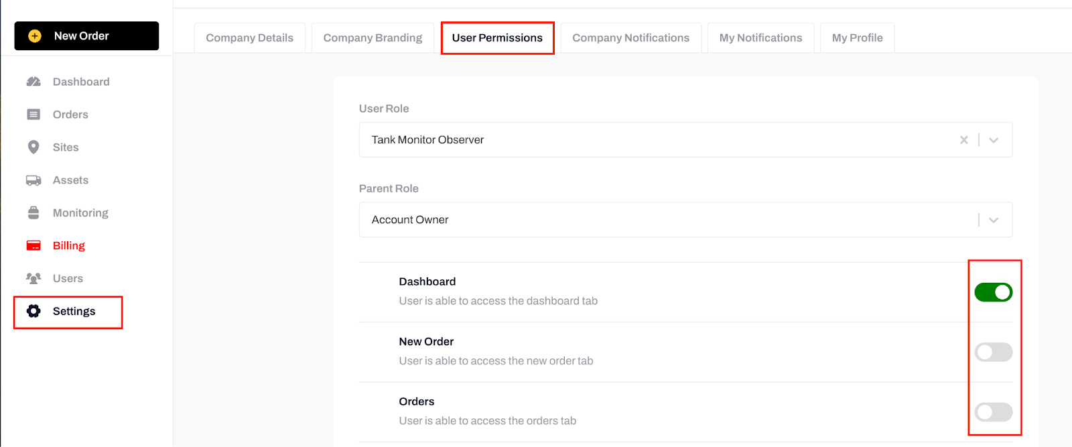Viewport: 1072px width, 447px height.
Task: Click the Parent Role field label
Action: (x=389, y=188)
